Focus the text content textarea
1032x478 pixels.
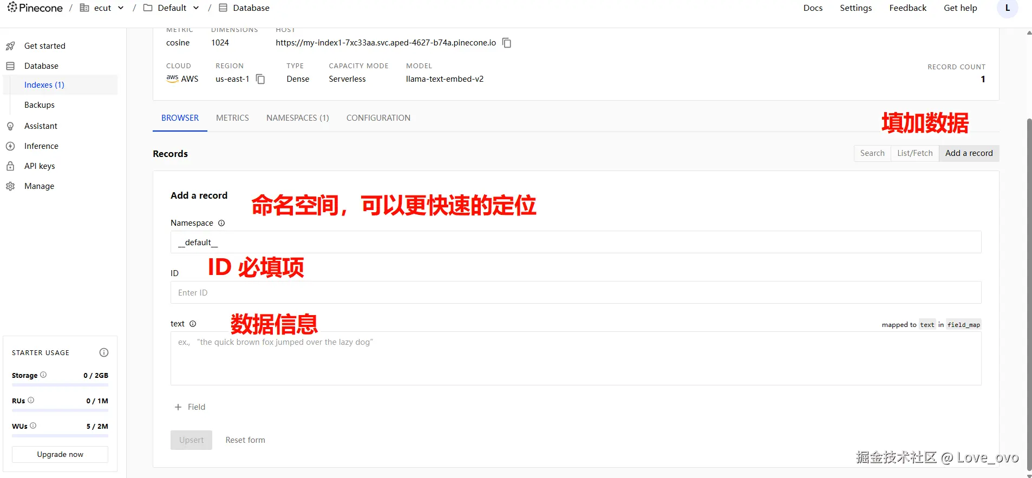pyautogui.click(x=576, y=358)
